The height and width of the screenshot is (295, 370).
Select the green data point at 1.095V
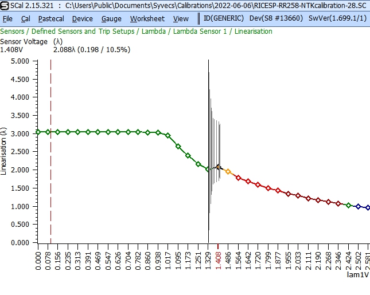click(178, 146)
